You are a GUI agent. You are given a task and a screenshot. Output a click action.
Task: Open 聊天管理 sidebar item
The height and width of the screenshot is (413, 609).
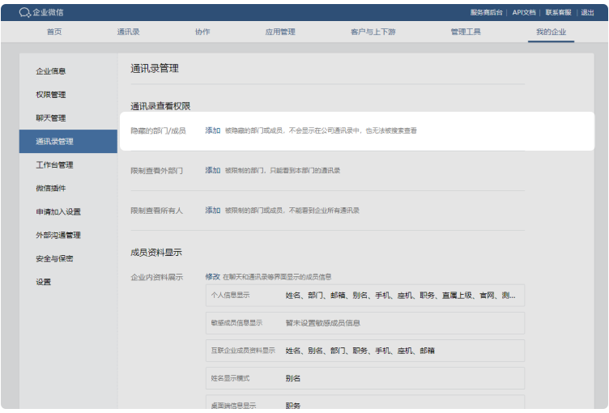(51, 118)
